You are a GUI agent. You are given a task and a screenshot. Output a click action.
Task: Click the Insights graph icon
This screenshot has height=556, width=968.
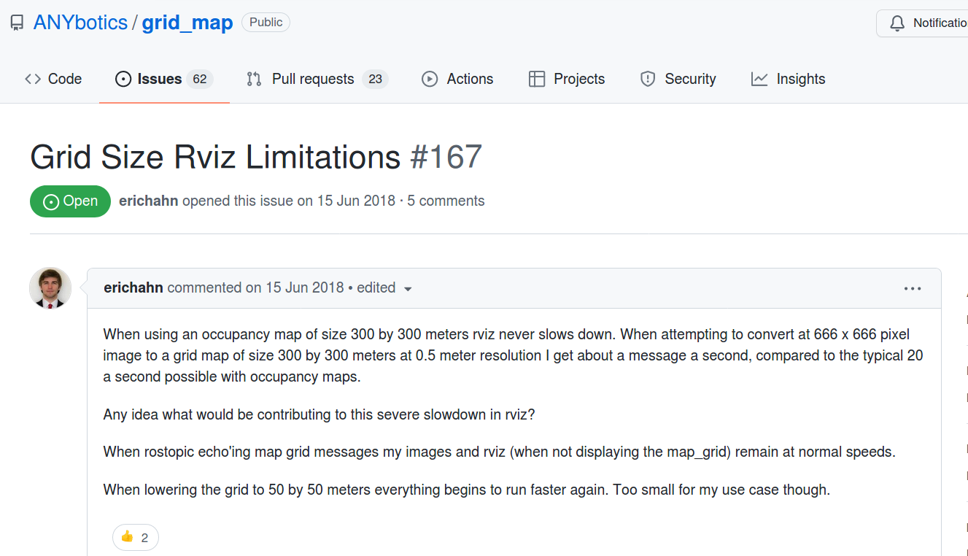tap(759, 79)
